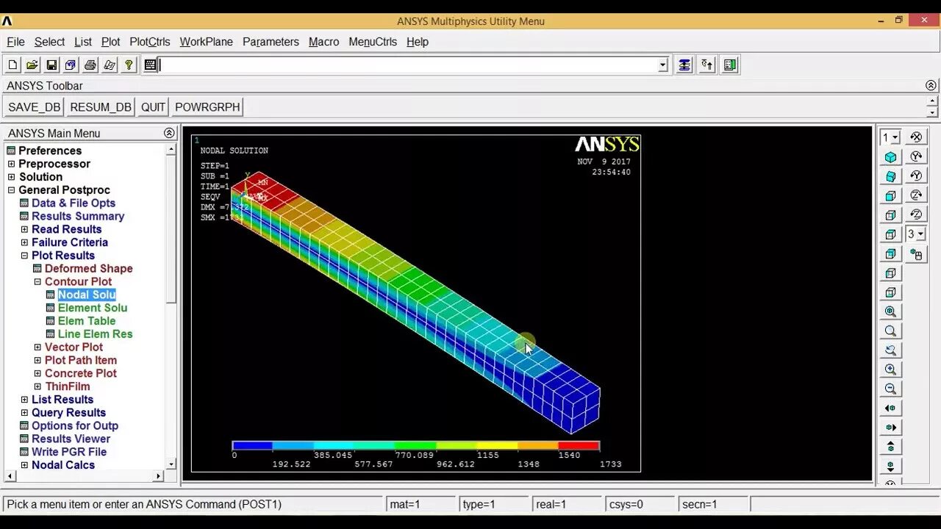Expand the Failure Criteria node
The width and height of the screenshot is (941, 529).
pos(24,242)
